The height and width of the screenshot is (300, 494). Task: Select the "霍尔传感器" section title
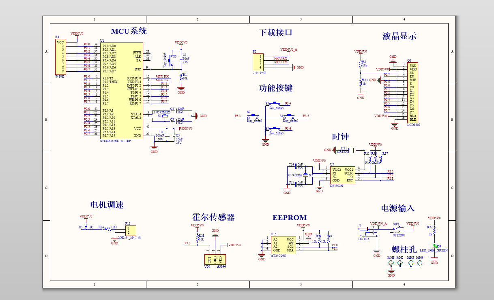[213, 217]
